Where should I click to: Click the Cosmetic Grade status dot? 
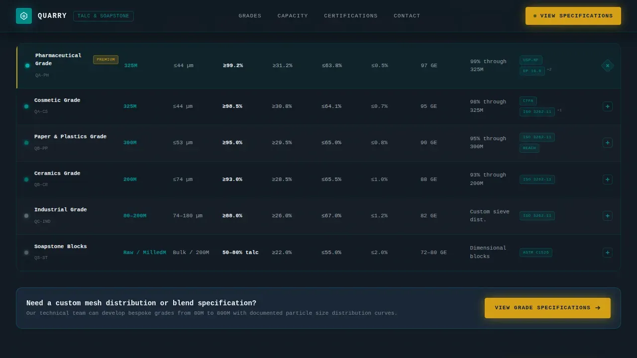coord(26,106)
